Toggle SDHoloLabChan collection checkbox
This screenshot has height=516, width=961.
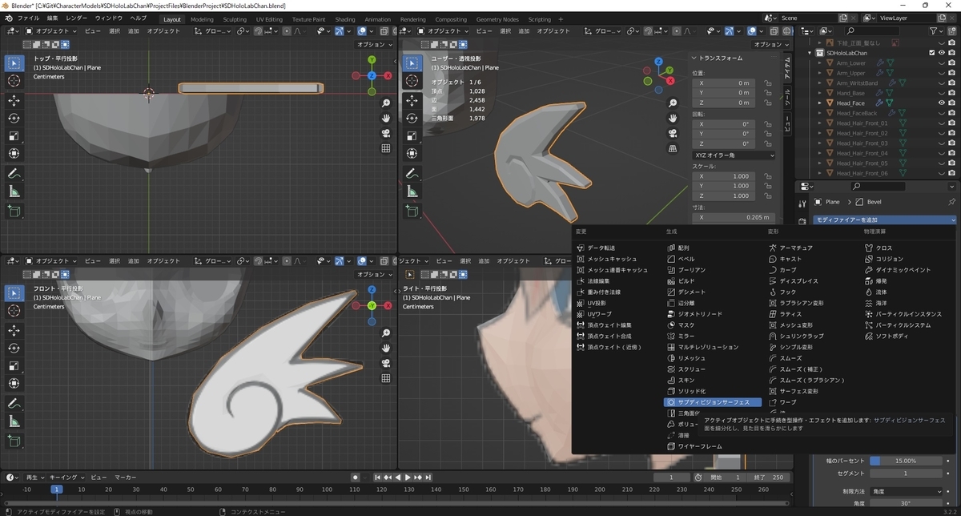coord(931,53)
